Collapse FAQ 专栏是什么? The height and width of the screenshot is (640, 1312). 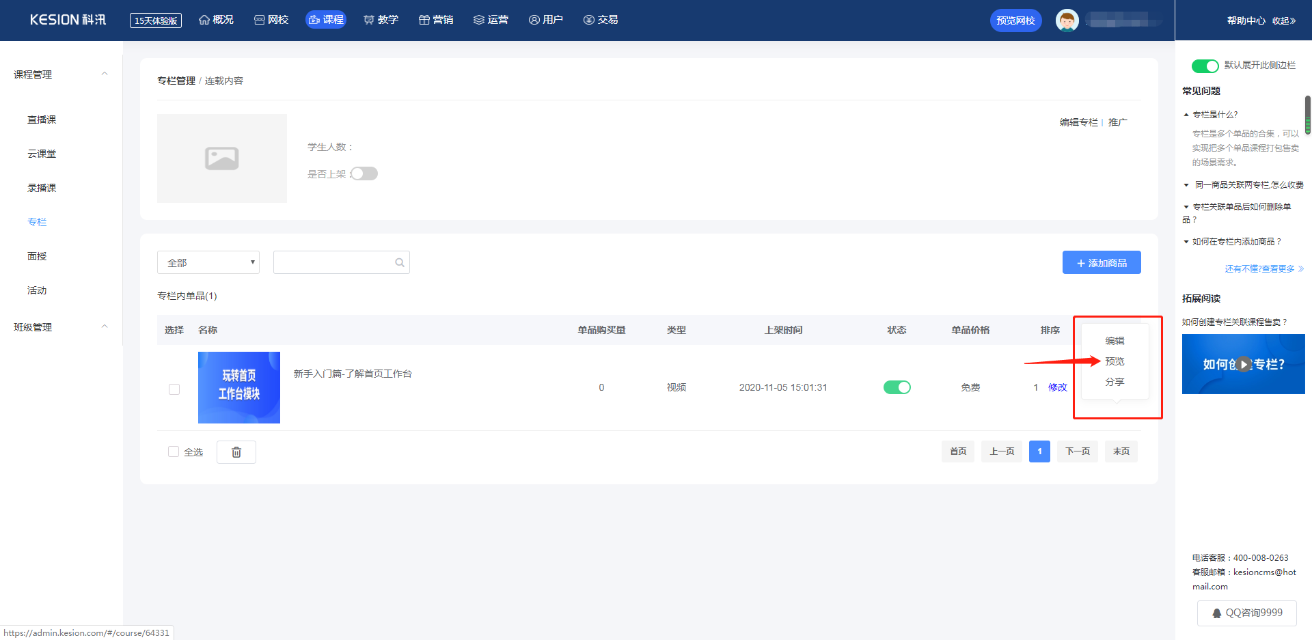(x=1210, y=115)
